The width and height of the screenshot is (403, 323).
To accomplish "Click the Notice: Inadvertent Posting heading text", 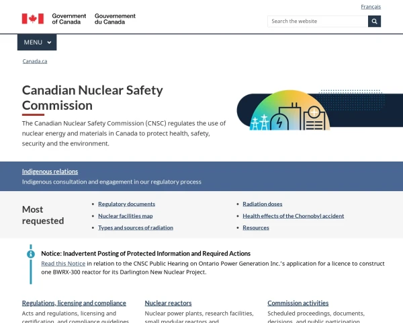I will [146, 254].
